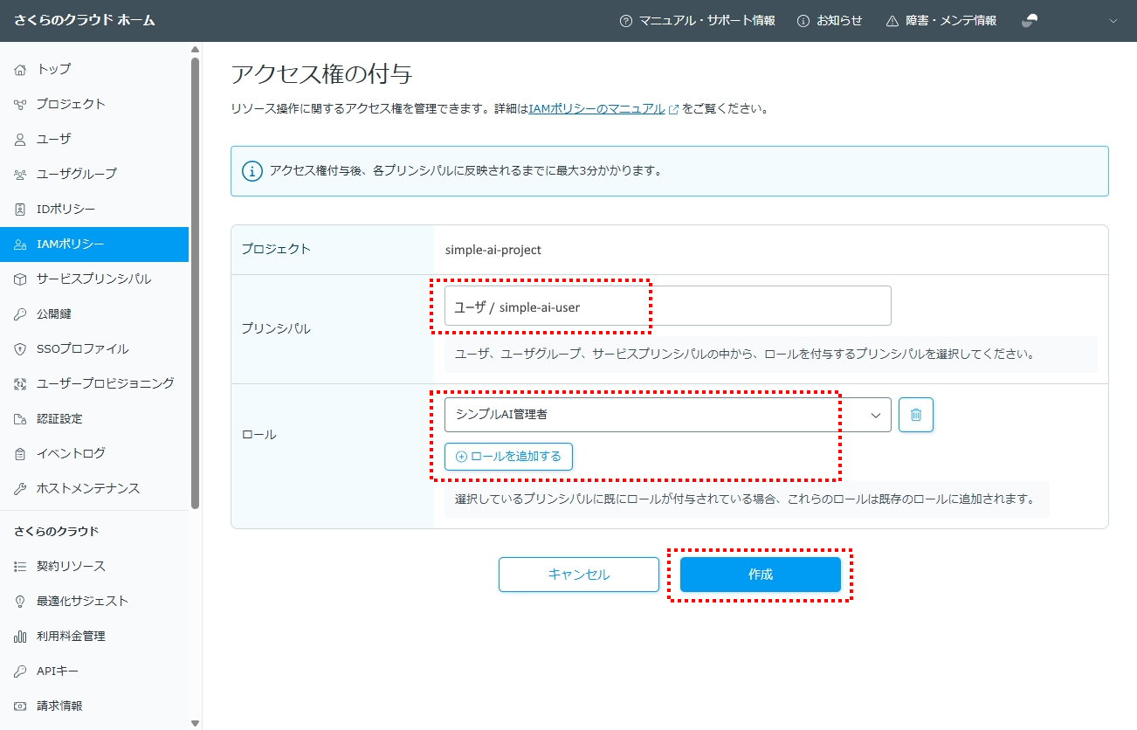Click the キャンセル button
The height and width of the screenshot is (730, 1137).
point(578,575)
